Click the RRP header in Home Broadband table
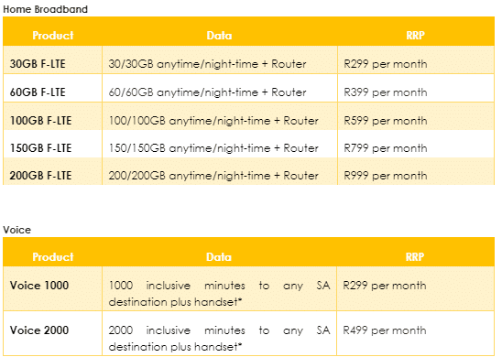The image size is (502, 357). point(415,35)
